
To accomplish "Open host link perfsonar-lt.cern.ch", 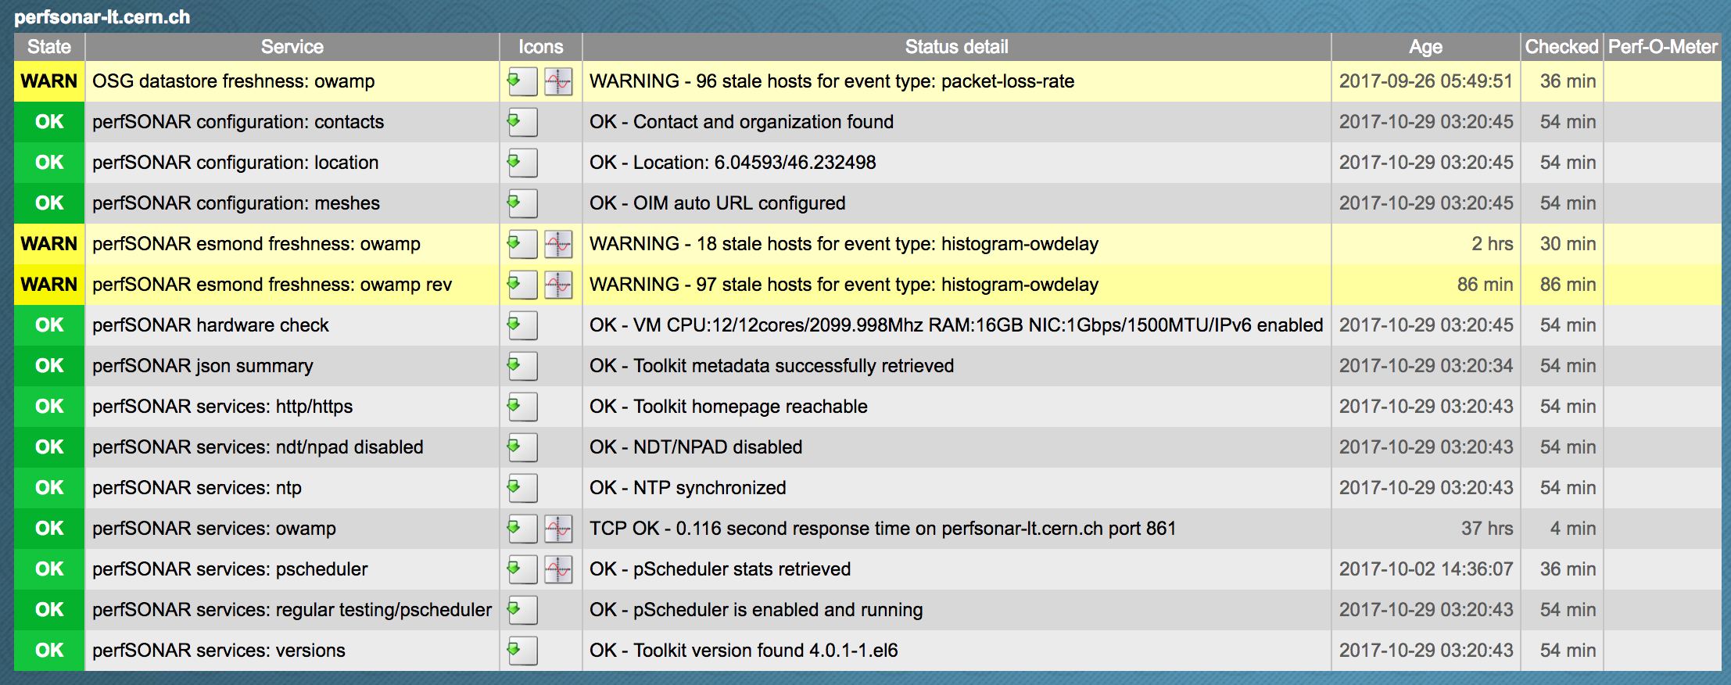I will point(102,16).
